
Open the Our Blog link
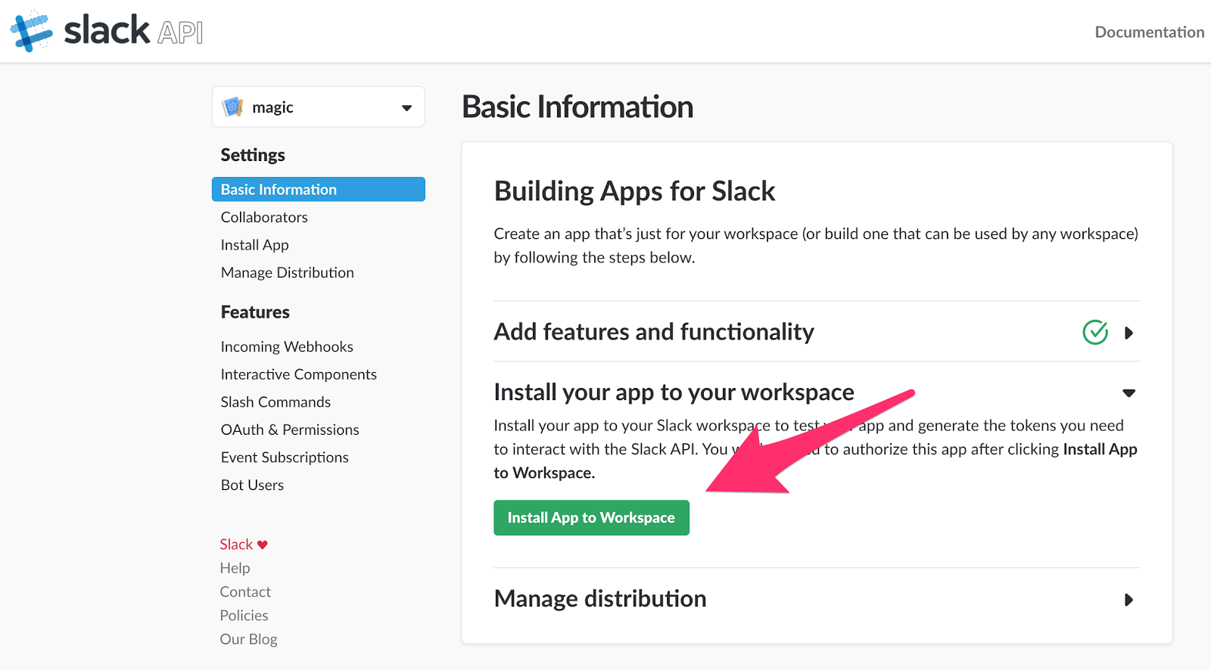pos(248,639)
